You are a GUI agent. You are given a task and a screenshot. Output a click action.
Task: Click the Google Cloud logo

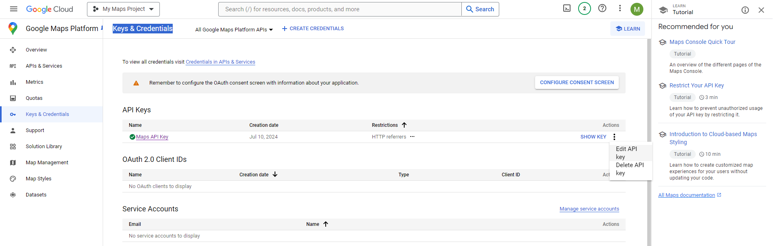click(x=50, y=9)
